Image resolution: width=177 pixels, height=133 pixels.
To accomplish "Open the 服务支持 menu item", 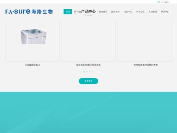I will [115, 12].
